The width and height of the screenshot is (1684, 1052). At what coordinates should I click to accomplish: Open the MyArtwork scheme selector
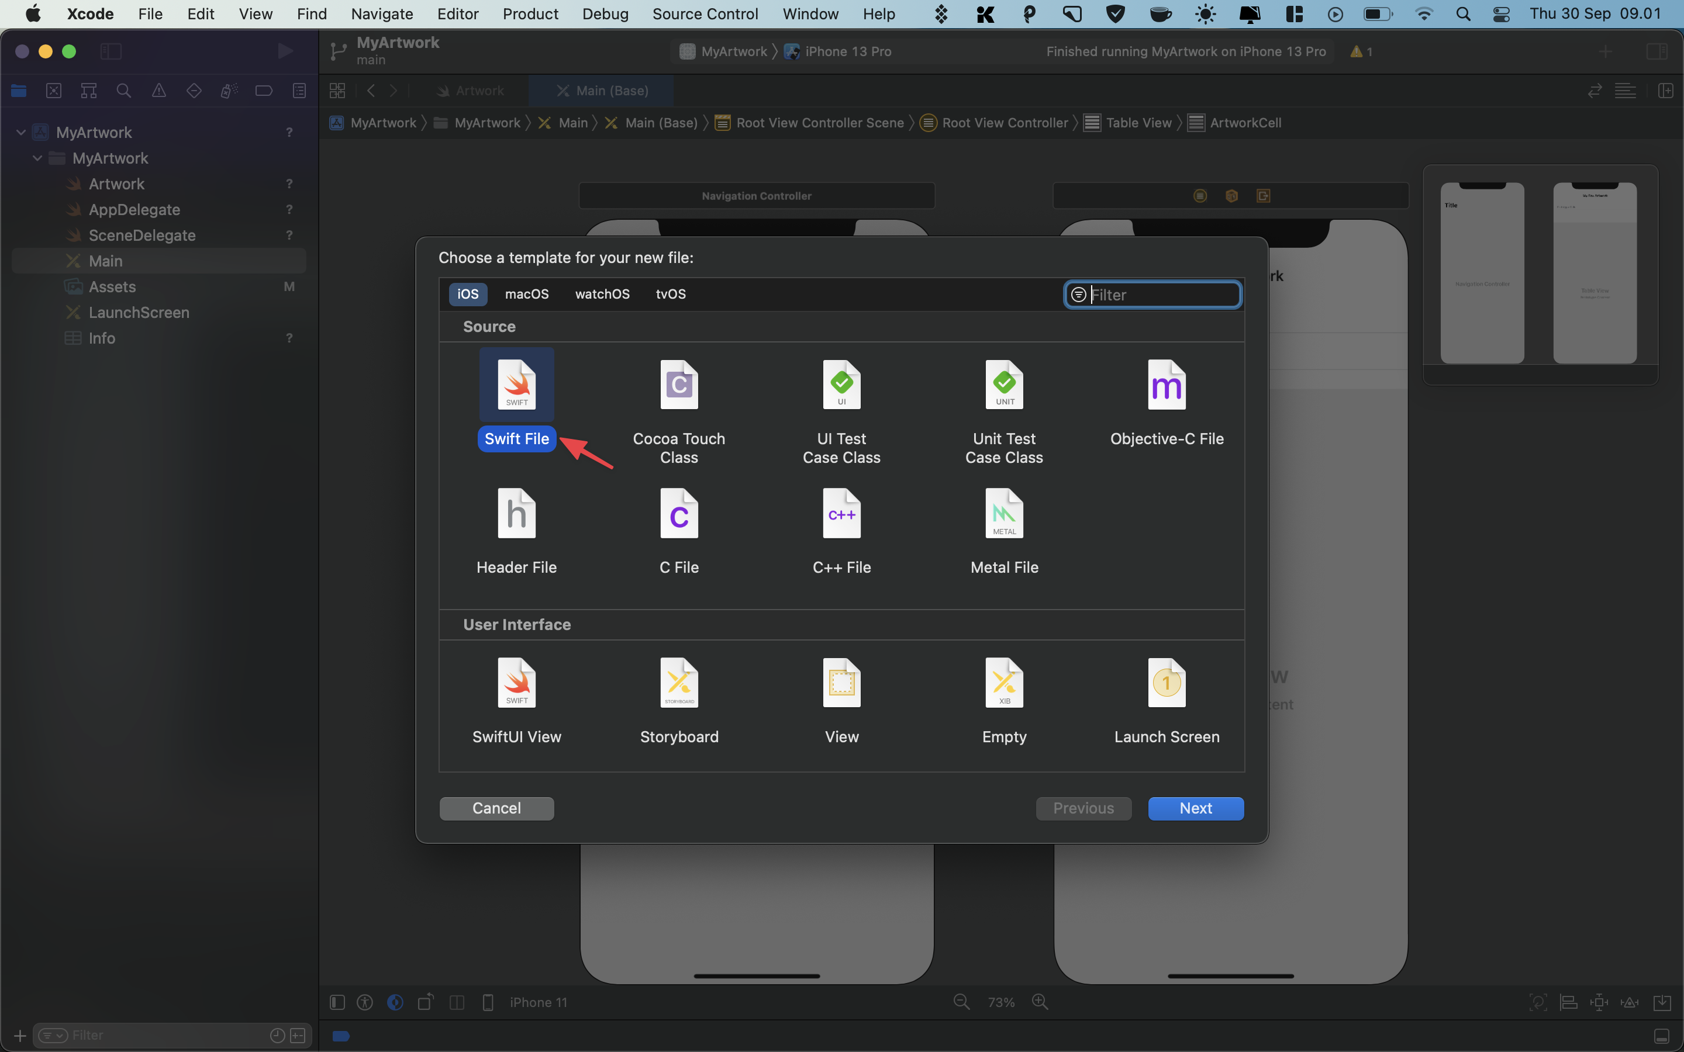[724, 51]
